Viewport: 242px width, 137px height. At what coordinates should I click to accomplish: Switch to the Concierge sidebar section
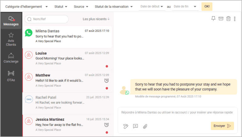tap(11, 58)
